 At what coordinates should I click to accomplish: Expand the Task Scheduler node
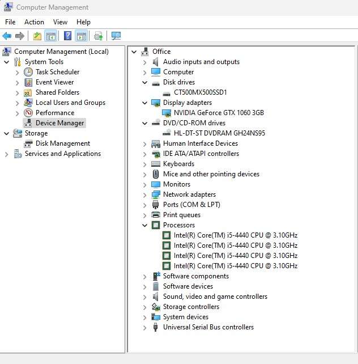coord(17,73)
